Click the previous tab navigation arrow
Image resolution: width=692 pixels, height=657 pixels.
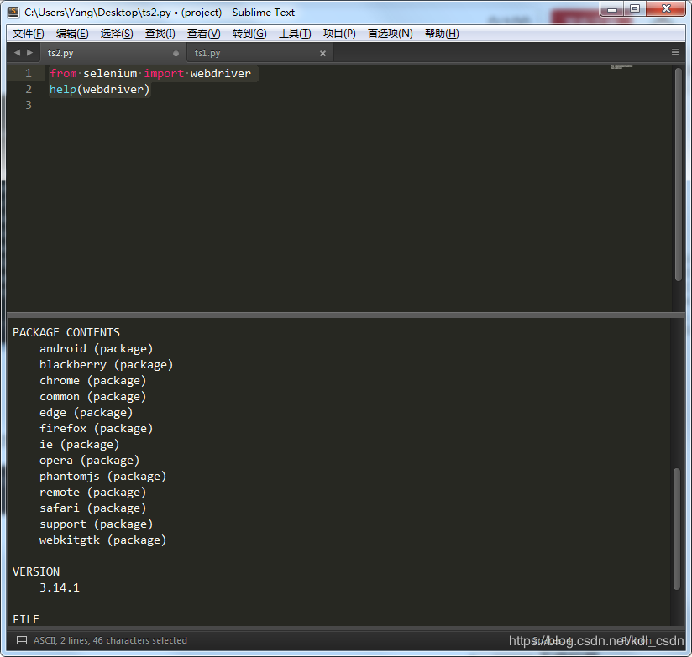17,52
